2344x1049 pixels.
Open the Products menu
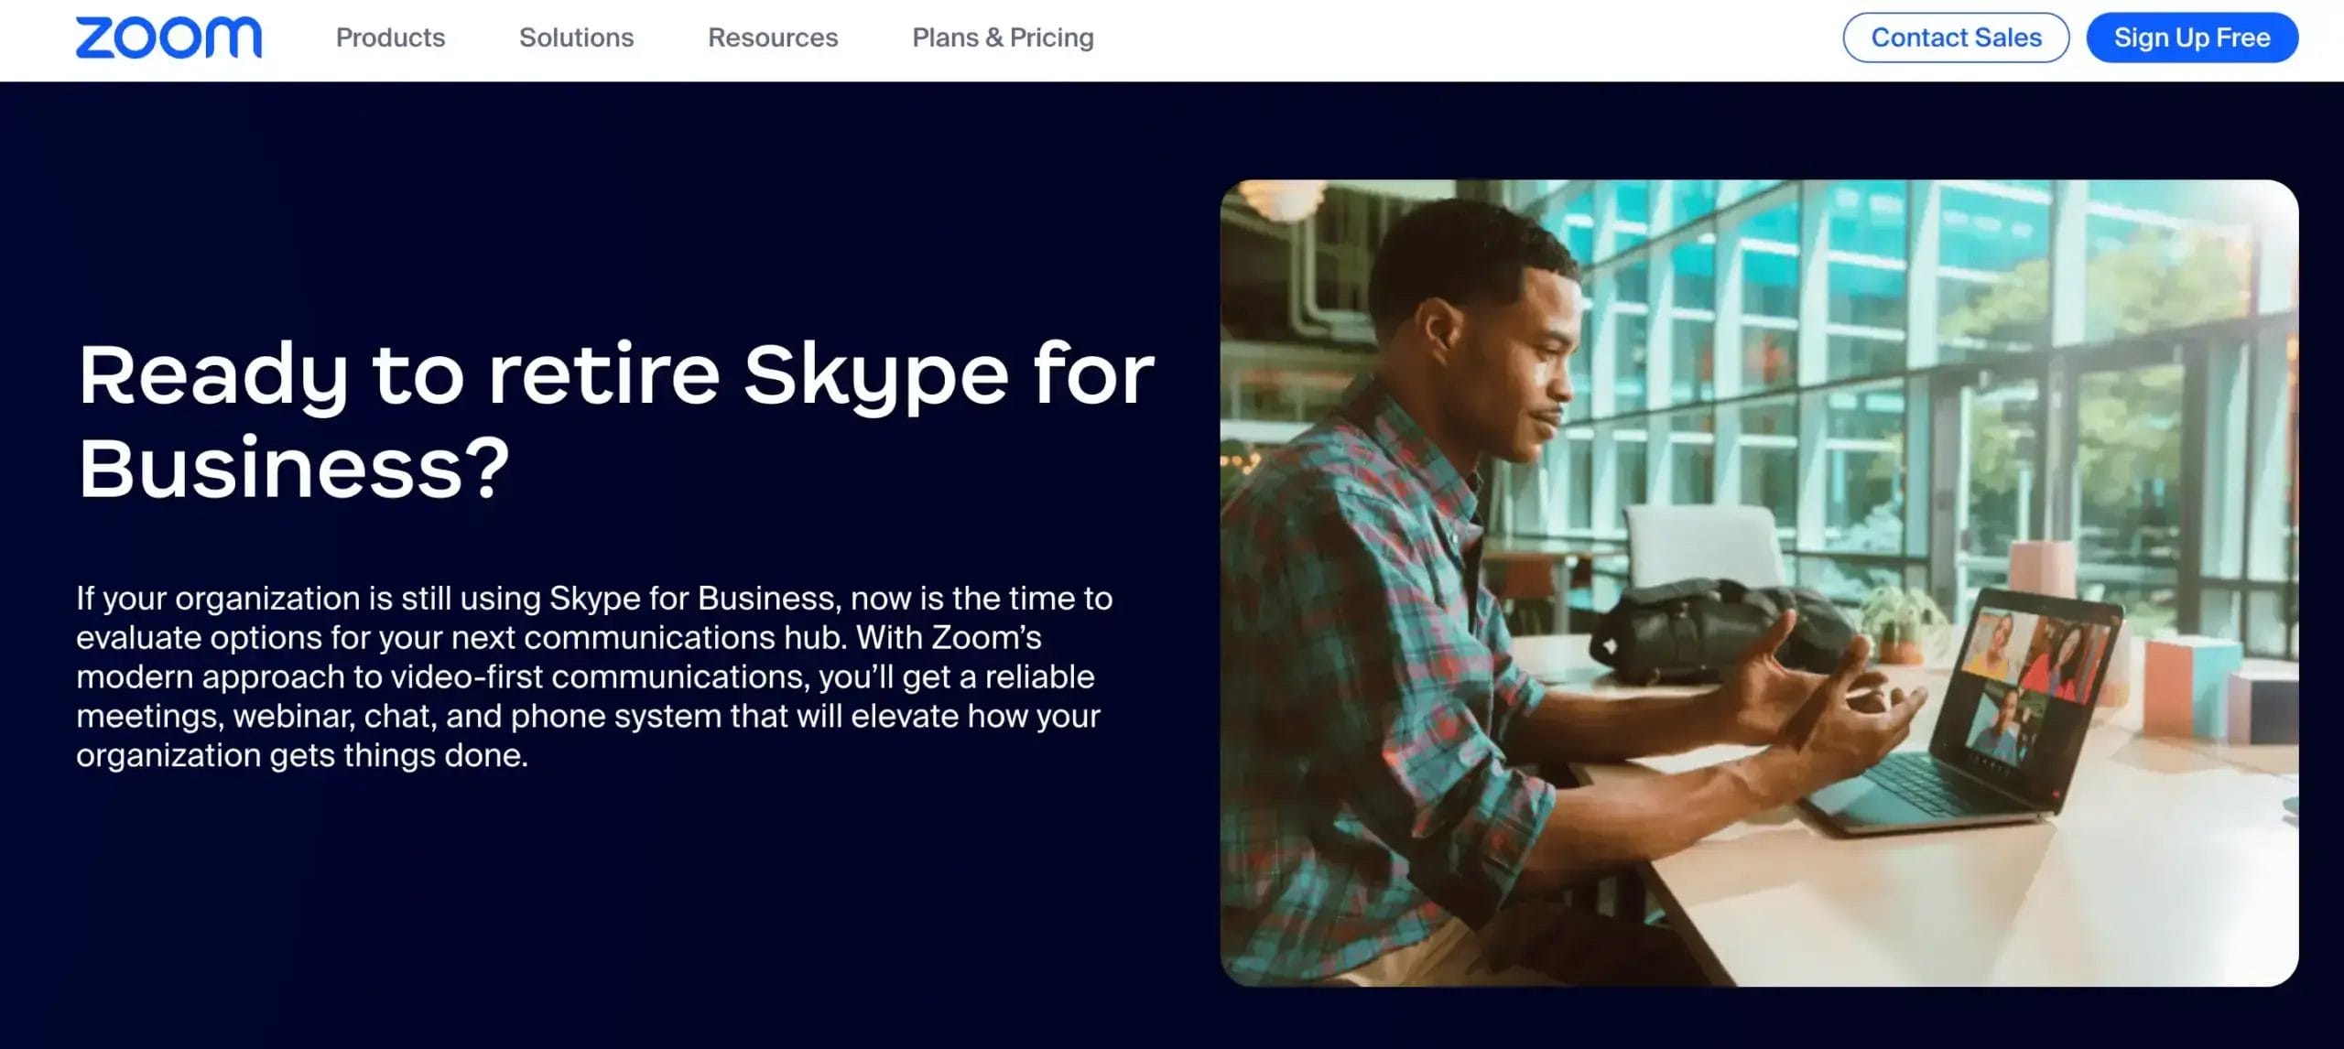pyautogui.click(x=390, y=38)
